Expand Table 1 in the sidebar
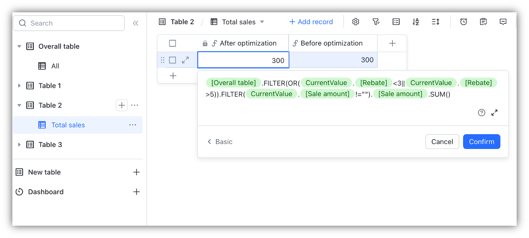The image size is (529, 238). [19, 85]
